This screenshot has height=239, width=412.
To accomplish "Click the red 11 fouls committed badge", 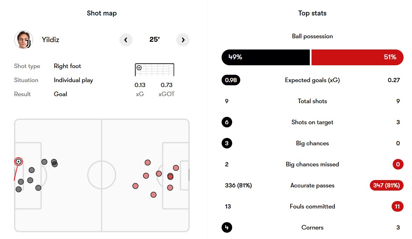I will (398, 206).
